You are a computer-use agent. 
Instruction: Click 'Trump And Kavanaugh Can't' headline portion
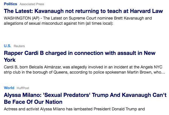129,95
